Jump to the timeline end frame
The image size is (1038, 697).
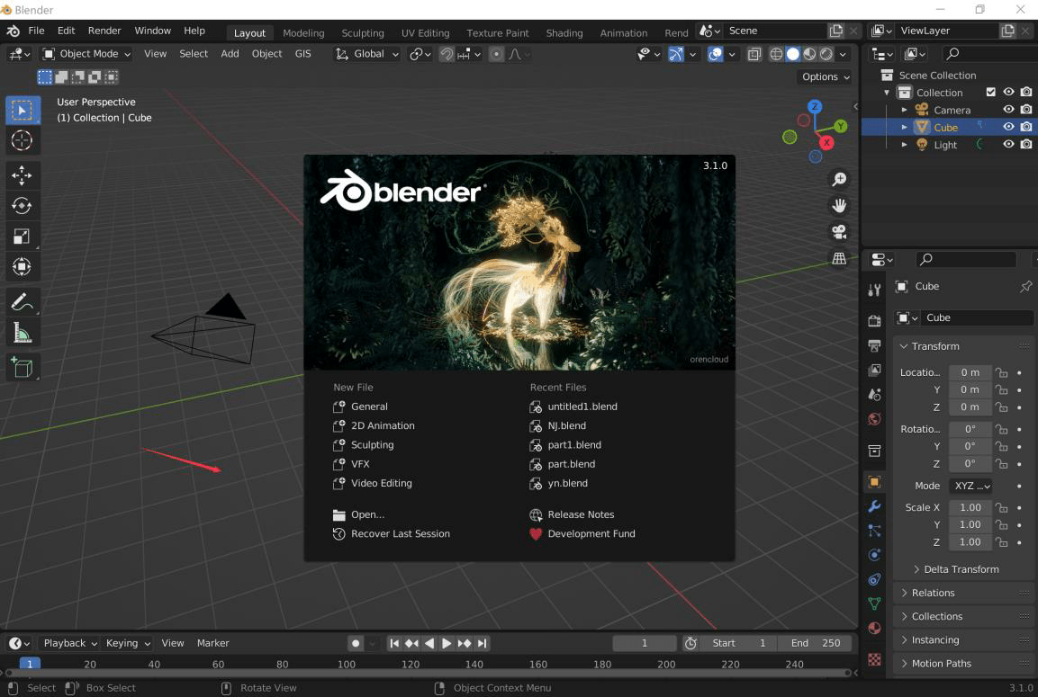(x=482, y=643)
